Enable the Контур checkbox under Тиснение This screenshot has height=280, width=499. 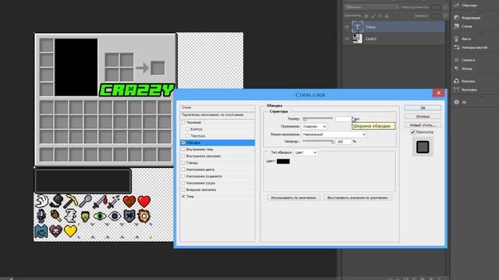coord(187,129)
